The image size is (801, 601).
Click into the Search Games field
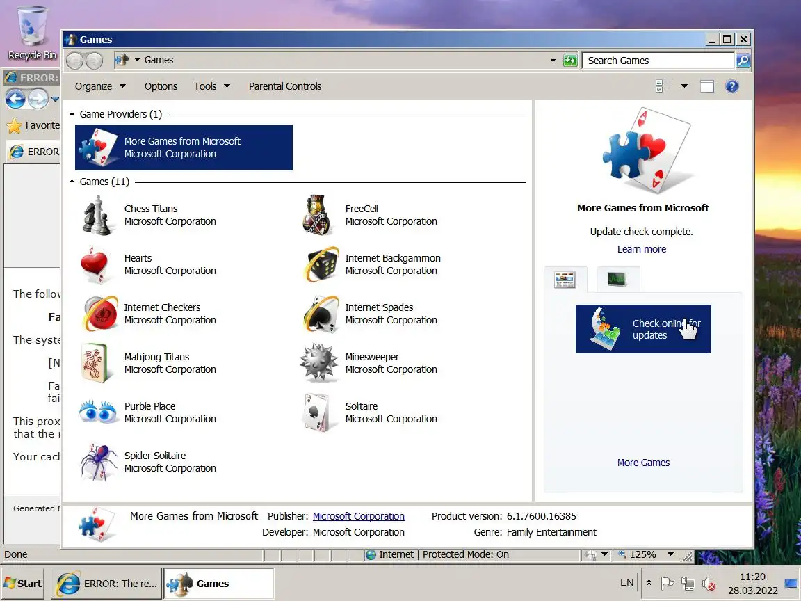point(658,61)
